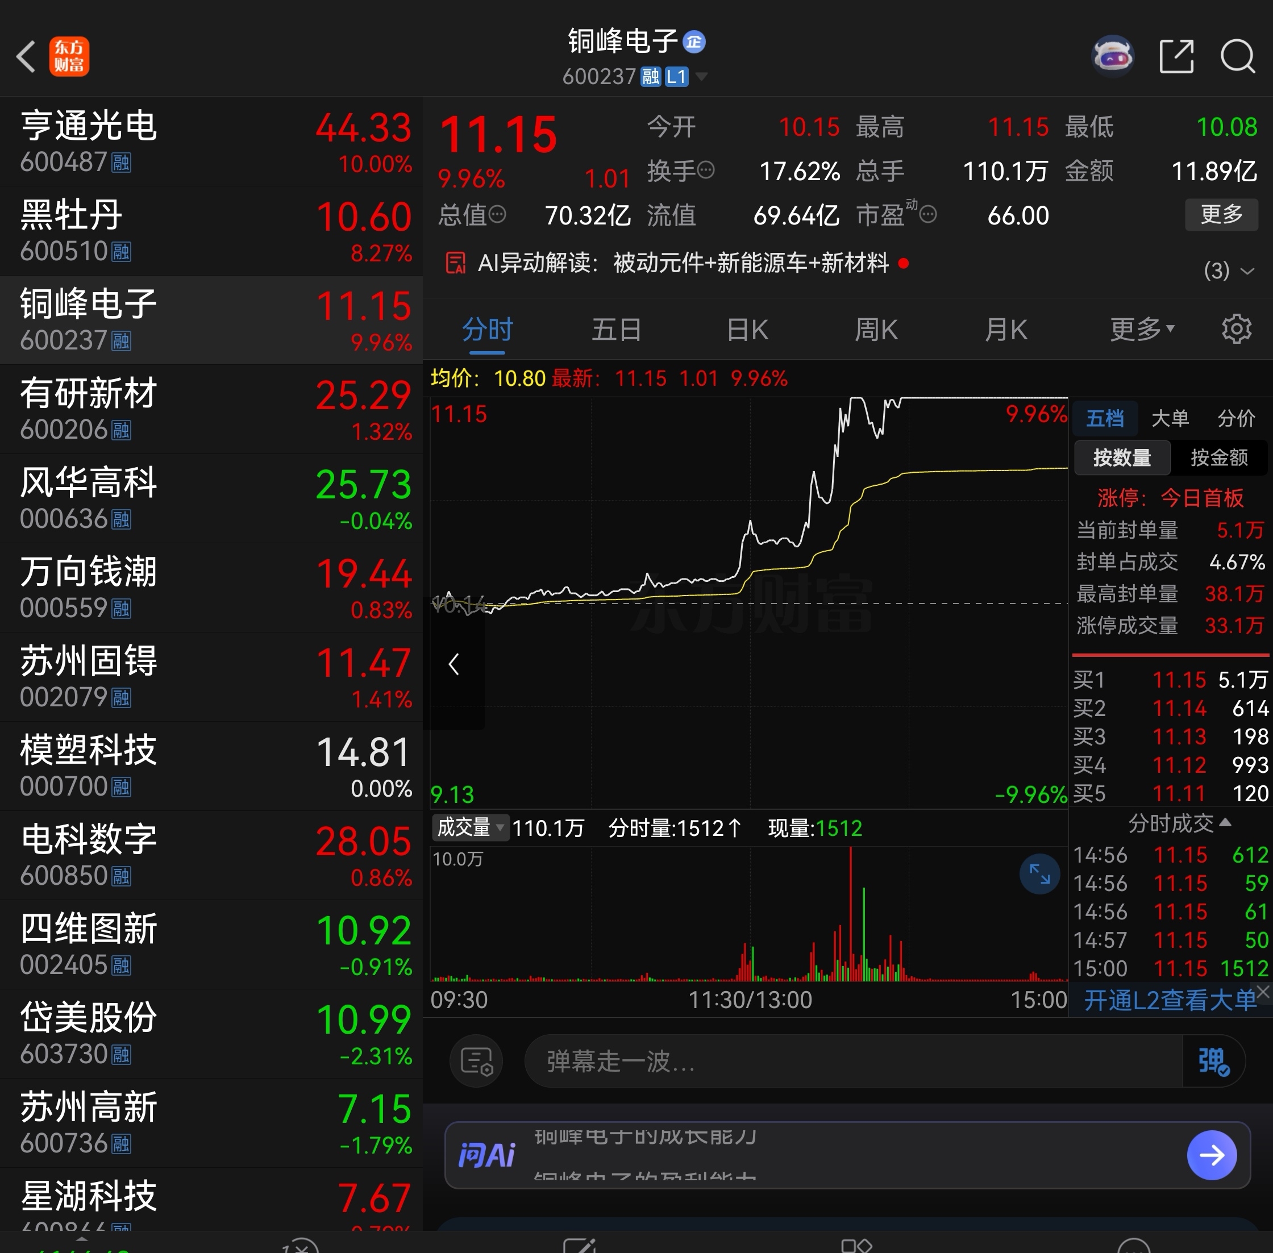
Task: Switch order book to 按金额
Action: pyautogui.click(x=1218, y=457)
